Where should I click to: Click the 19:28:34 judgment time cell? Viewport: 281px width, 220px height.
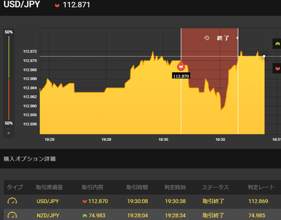pos(175,215)
